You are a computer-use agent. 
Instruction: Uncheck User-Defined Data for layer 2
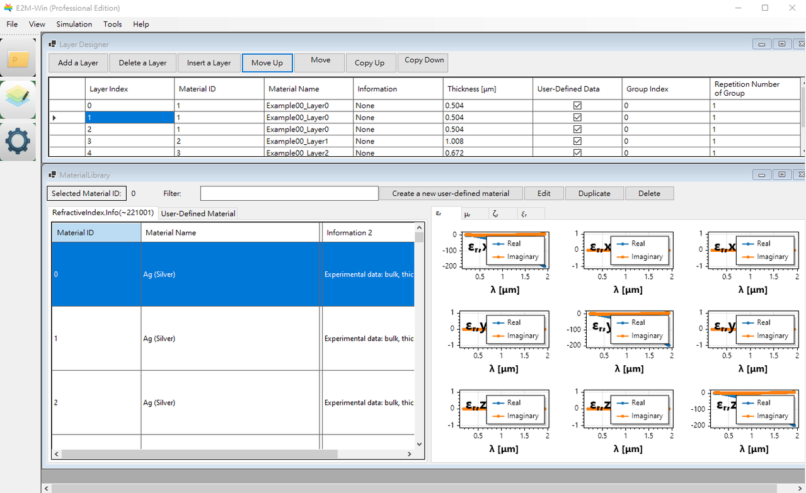[577, 129]
